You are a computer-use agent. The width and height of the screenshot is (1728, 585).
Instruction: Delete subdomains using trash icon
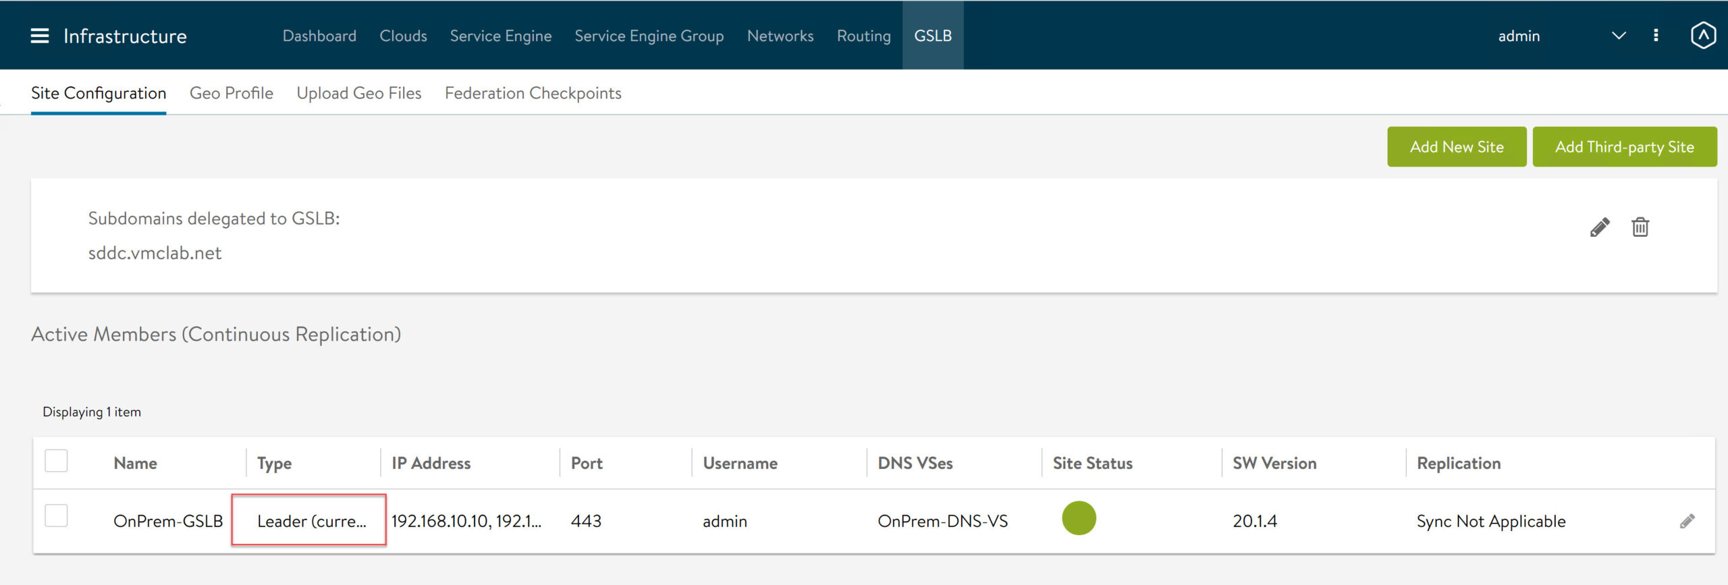1640,227
